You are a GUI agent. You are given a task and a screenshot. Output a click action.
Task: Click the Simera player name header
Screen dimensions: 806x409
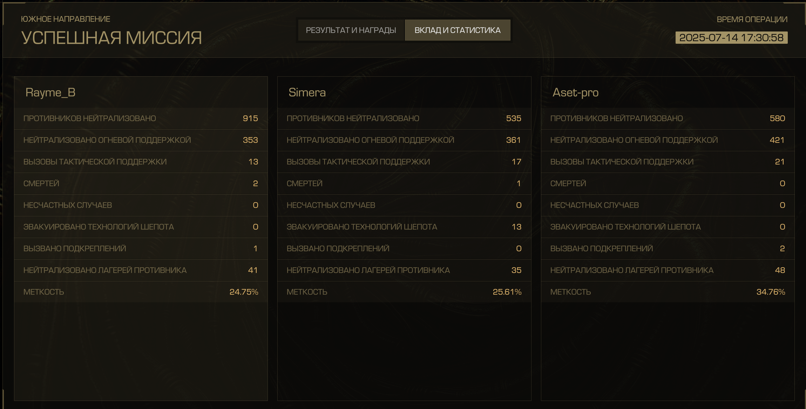click(307, 92)
